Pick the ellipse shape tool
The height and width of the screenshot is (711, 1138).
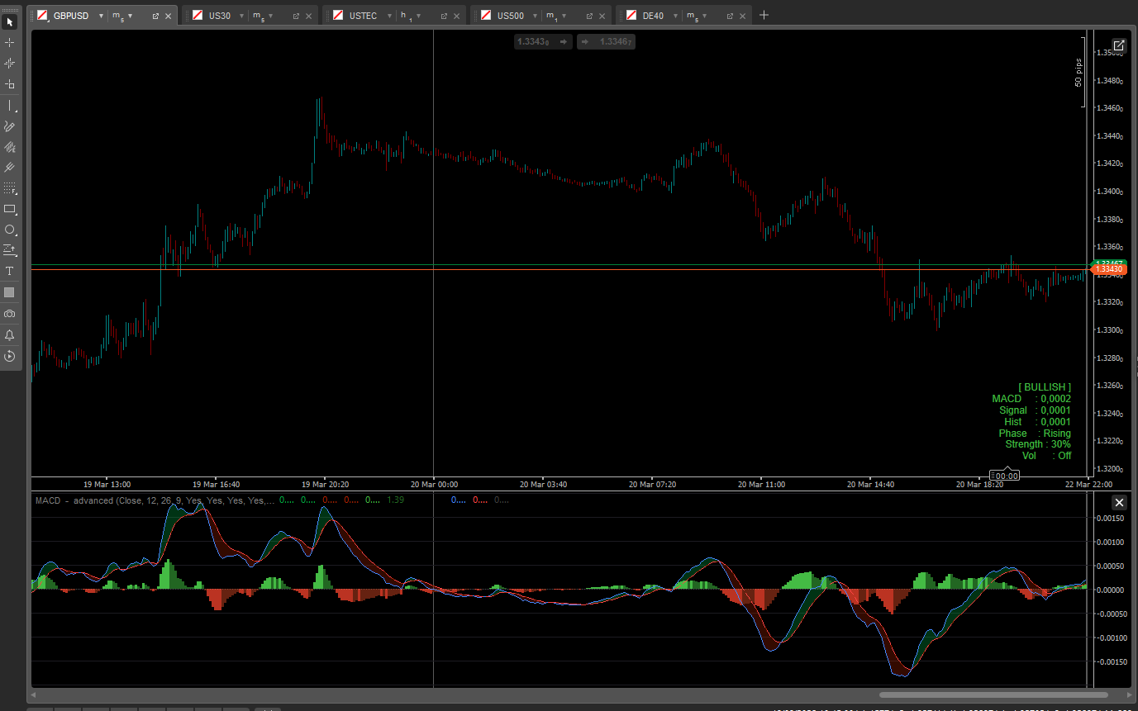[10, 230]
